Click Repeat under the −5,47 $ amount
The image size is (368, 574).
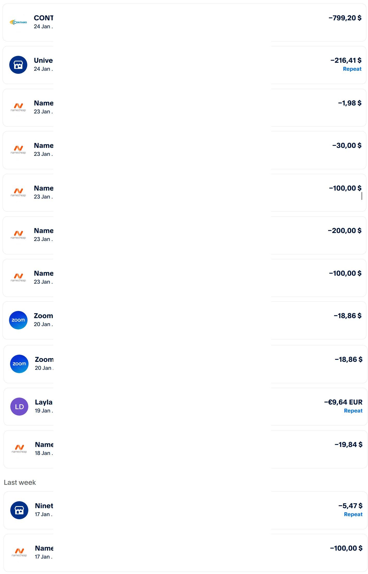[353, 514]
